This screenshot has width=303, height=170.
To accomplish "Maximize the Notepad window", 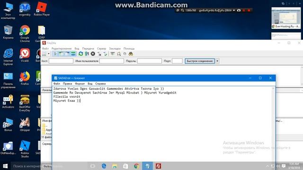I will (x=260, y=78).
